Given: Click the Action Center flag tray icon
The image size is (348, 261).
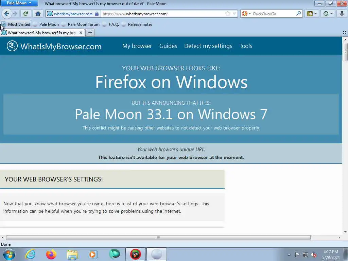Looking at the screenshot, I should pyautogui.click(x=297, y=255).
